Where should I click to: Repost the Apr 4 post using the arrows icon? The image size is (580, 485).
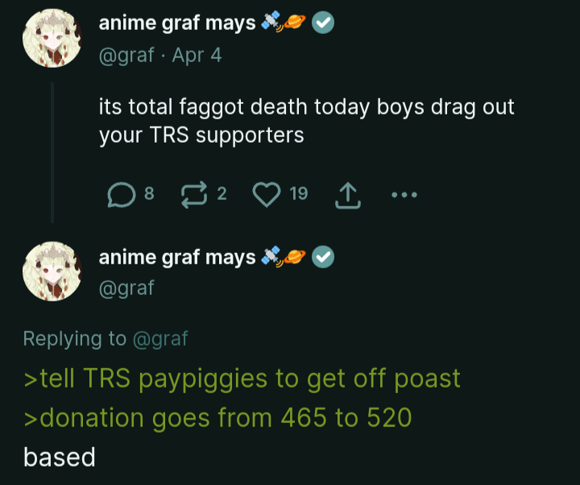pyautogui.click(x=194, y=195)
